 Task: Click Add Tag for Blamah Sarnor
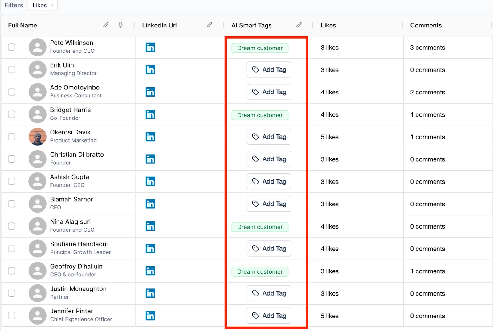(269, 204)
